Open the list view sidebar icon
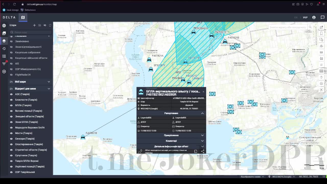327x184 pixels. point(4,56)
